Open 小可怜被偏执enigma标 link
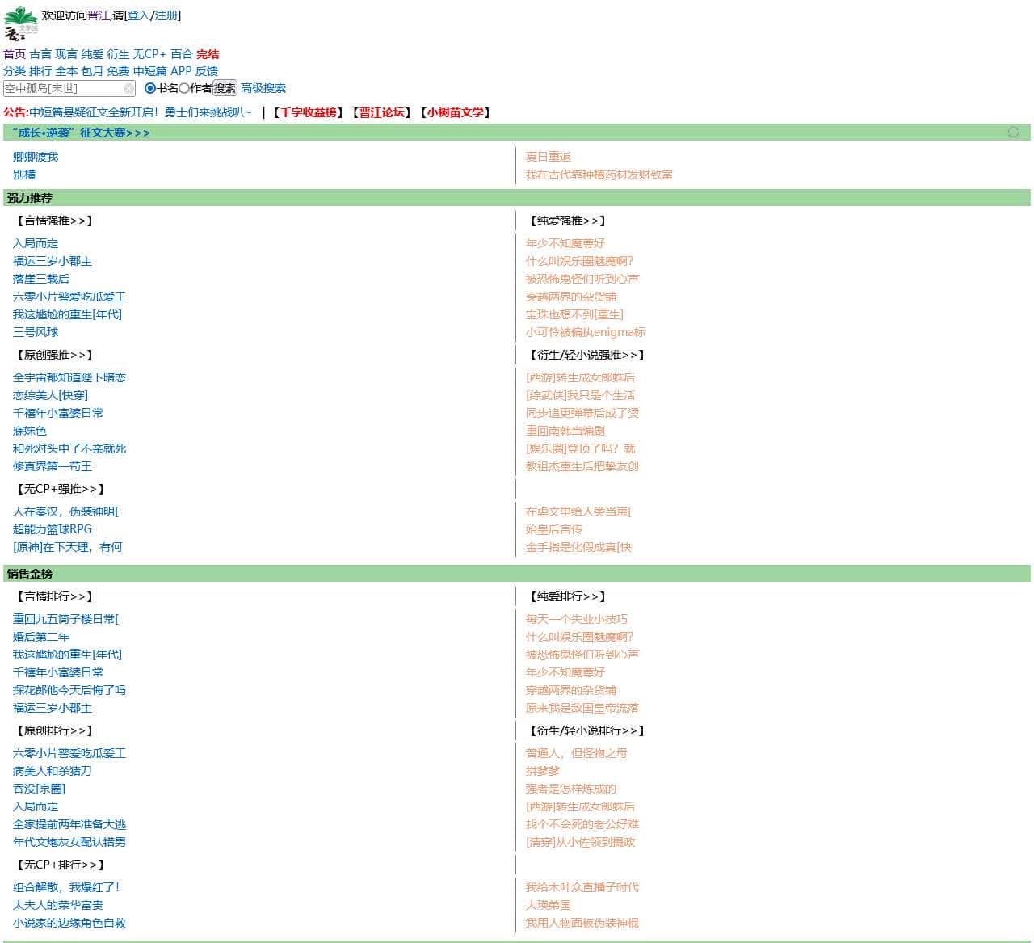1034x943 pixels. point(586,332)
